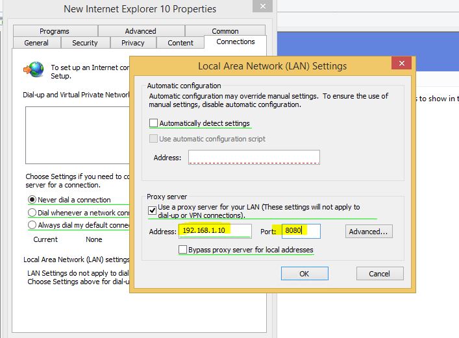Click the Port field containing 8080
This screenshot has height=338, width=459.
point(301,231)
